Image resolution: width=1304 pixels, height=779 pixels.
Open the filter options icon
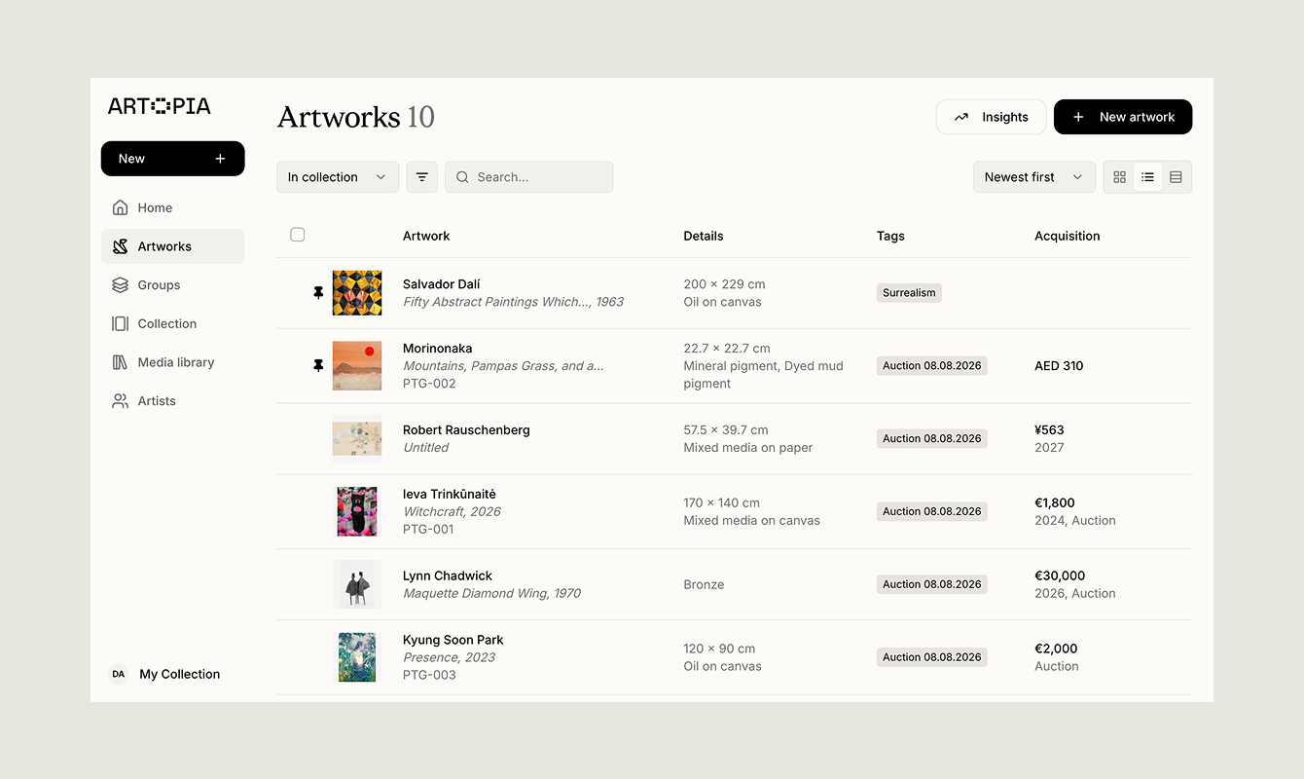422,177
